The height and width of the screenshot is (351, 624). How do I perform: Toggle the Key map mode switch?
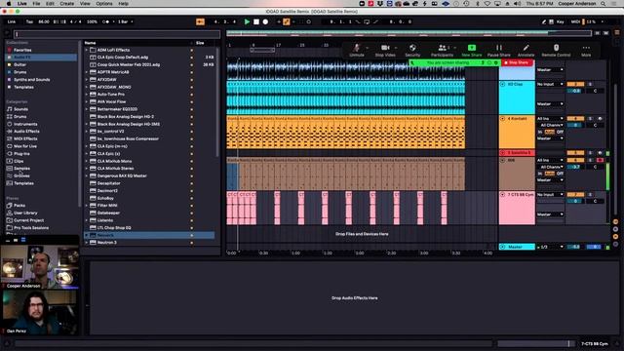point(560,21)
